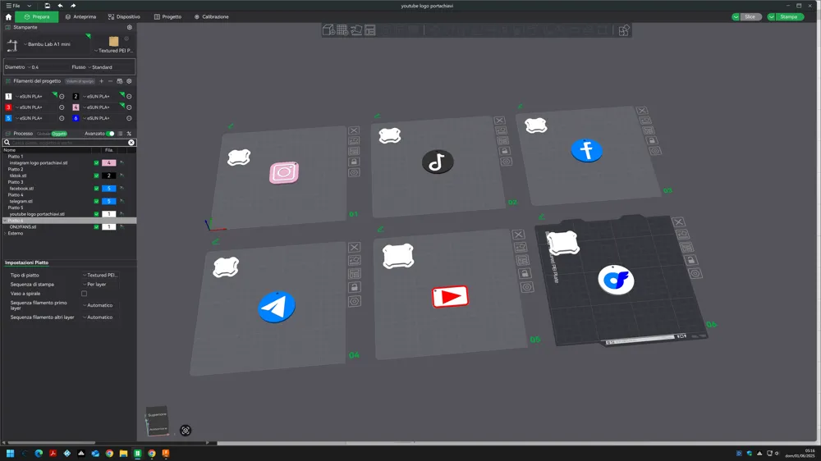Screen dimensions: 821x461
Task: Open printer settings gear next to Stampante
Action: [x=130, y=27]
